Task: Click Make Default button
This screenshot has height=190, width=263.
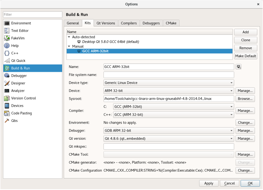Action: [x=246, y=56]
